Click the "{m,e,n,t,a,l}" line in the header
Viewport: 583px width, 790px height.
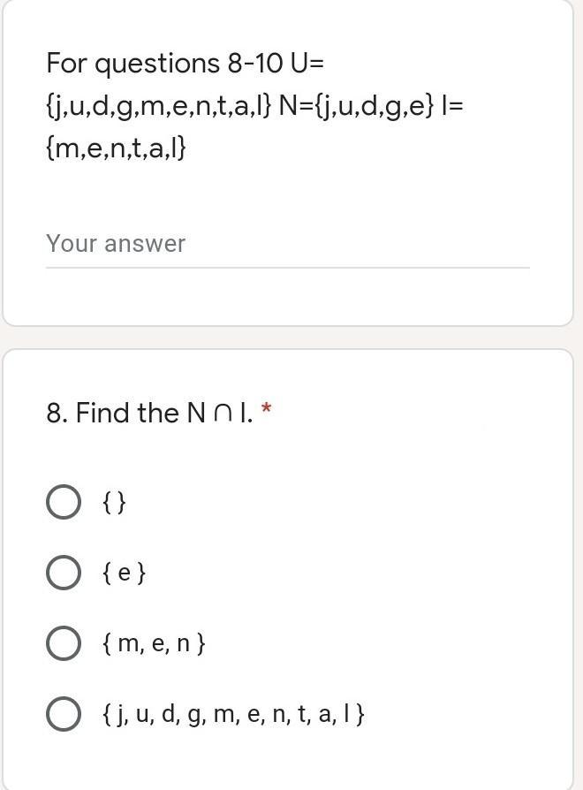point(116,148)
